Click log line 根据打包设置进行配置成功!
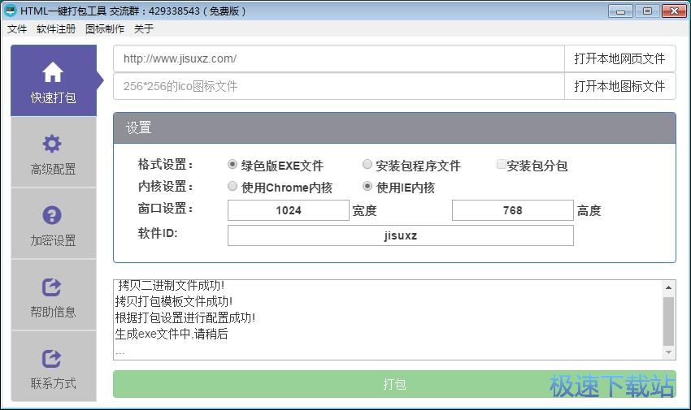691x410 pixels. 185,317
